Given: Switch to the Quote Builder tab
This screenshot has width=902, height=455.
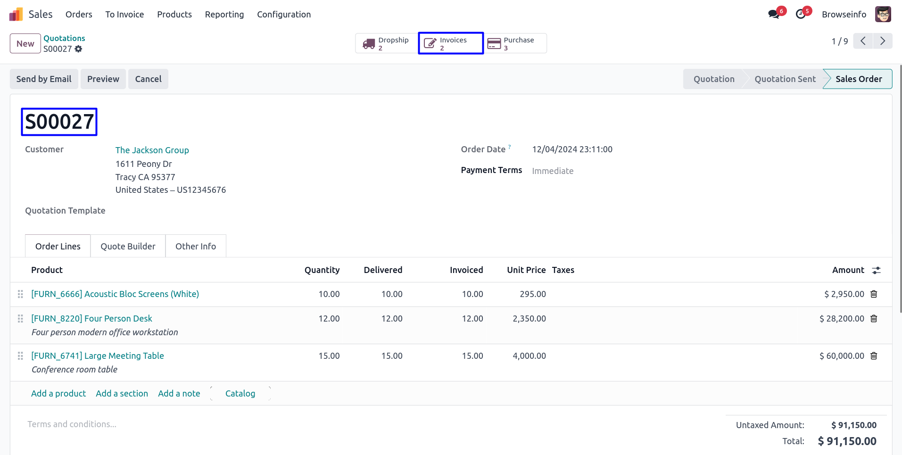Looking at the screenshot, I should pyautogui.click(x=128, y=246).
